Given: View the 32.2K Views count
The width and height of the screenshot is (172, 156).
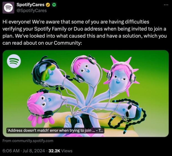Looking at the screenshot, I should pos(60,151).
